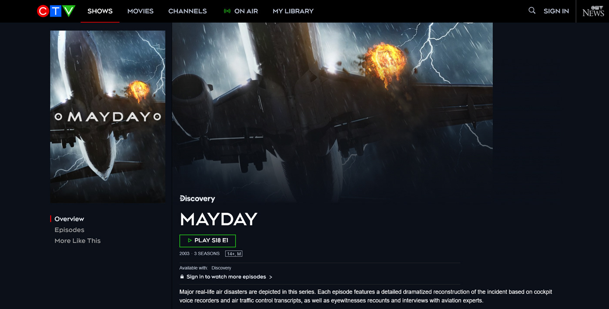
Task: Open the search magnifier icon
Action: [x=532, y=10]
